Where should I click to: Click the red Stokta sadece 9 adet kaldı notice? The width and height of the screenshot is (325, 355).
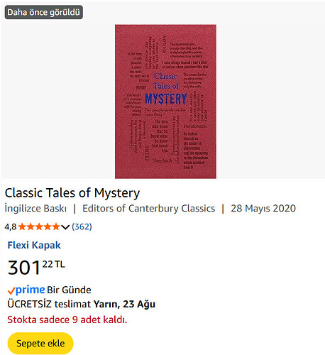tap(67, 319)
